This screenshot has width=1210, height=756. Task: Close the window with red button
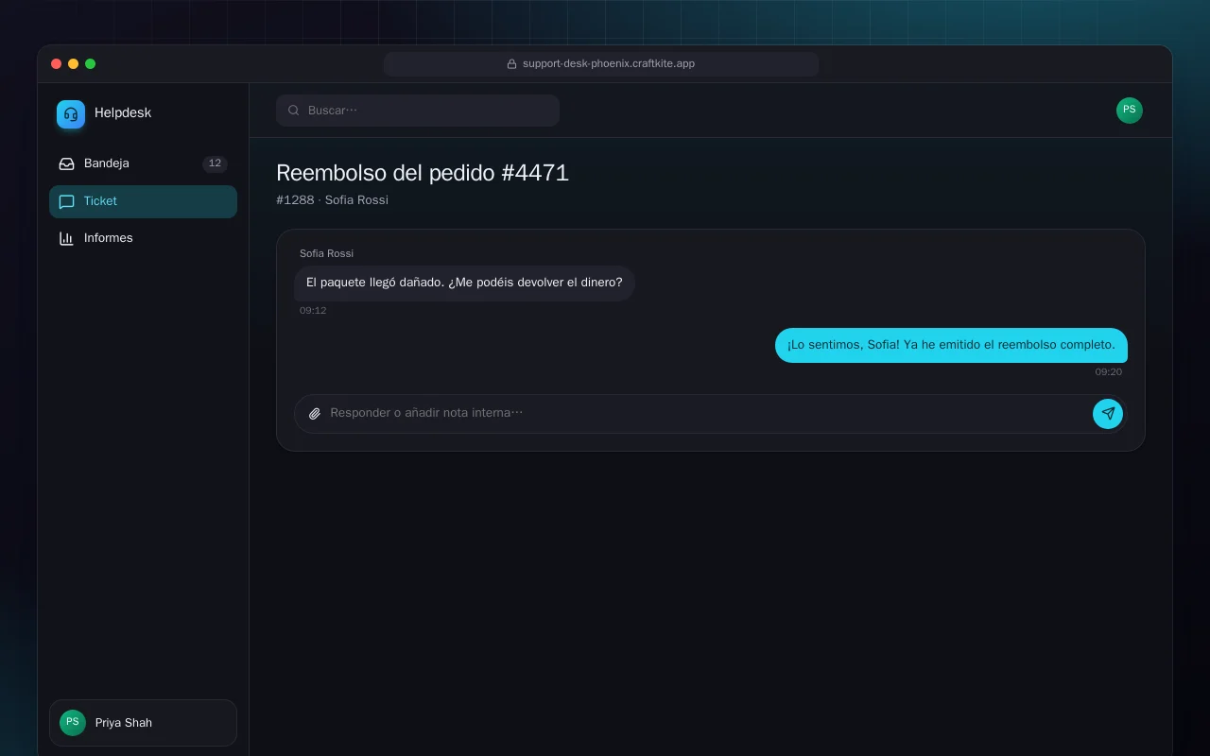coord(57,64)
